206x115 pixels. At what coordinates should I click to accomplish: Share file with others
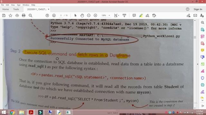point(202,16)
